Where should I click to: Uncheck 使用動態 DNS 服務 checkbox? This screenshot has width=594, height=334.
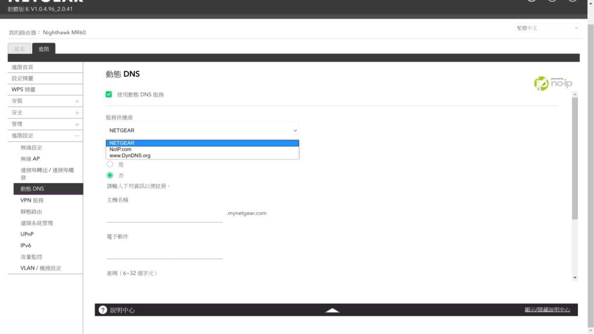[x=108, y=95]
